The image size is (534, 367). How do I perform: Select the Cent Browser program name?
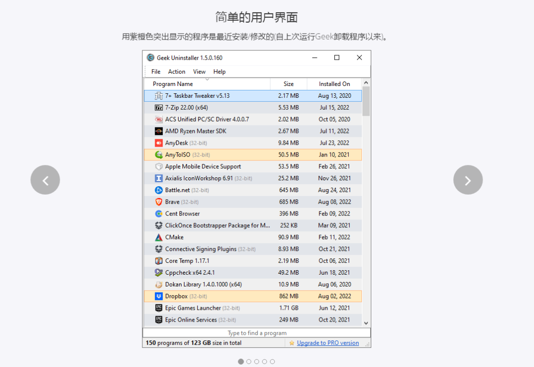[x=182, y=213]
